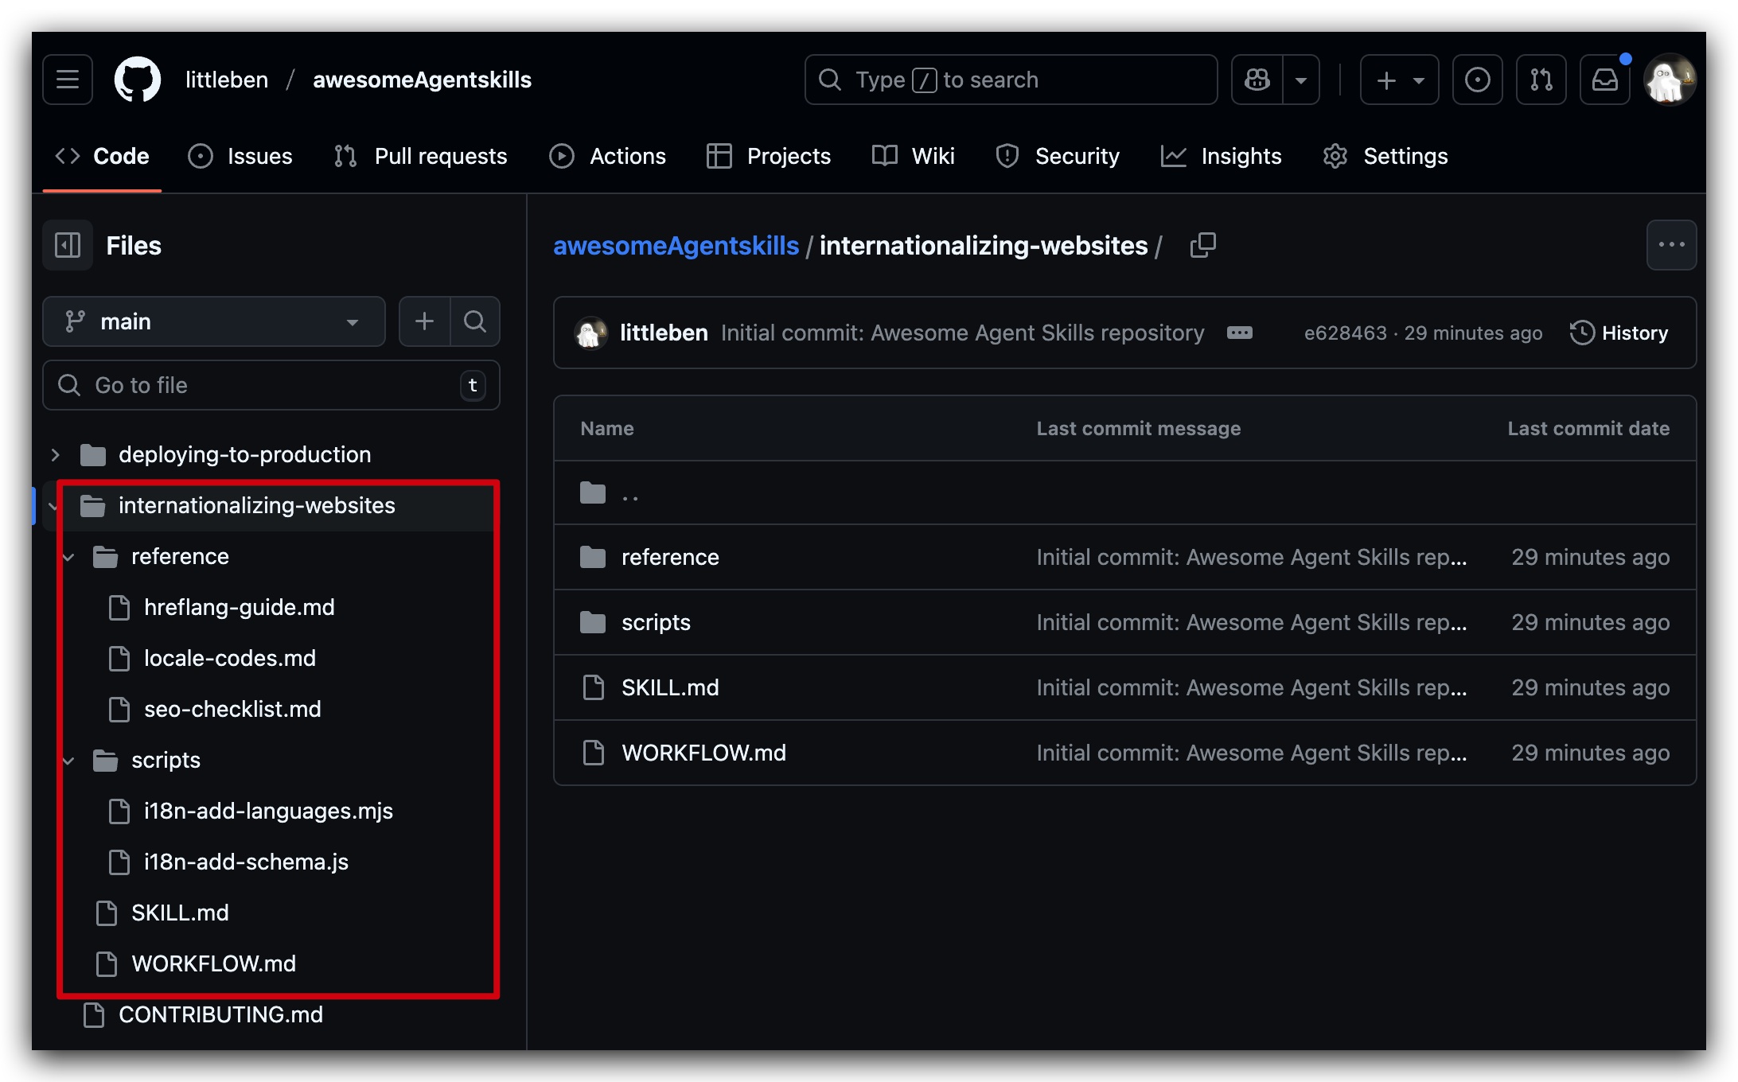This screenshot has width=1738, height=1082.
Task: Click the add file plus icon
Action: (425, 321)
